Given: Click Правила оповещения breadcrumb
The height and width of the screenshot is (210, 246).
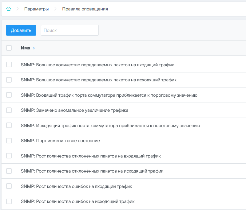Looking at the screenshot, I should 85,9.
